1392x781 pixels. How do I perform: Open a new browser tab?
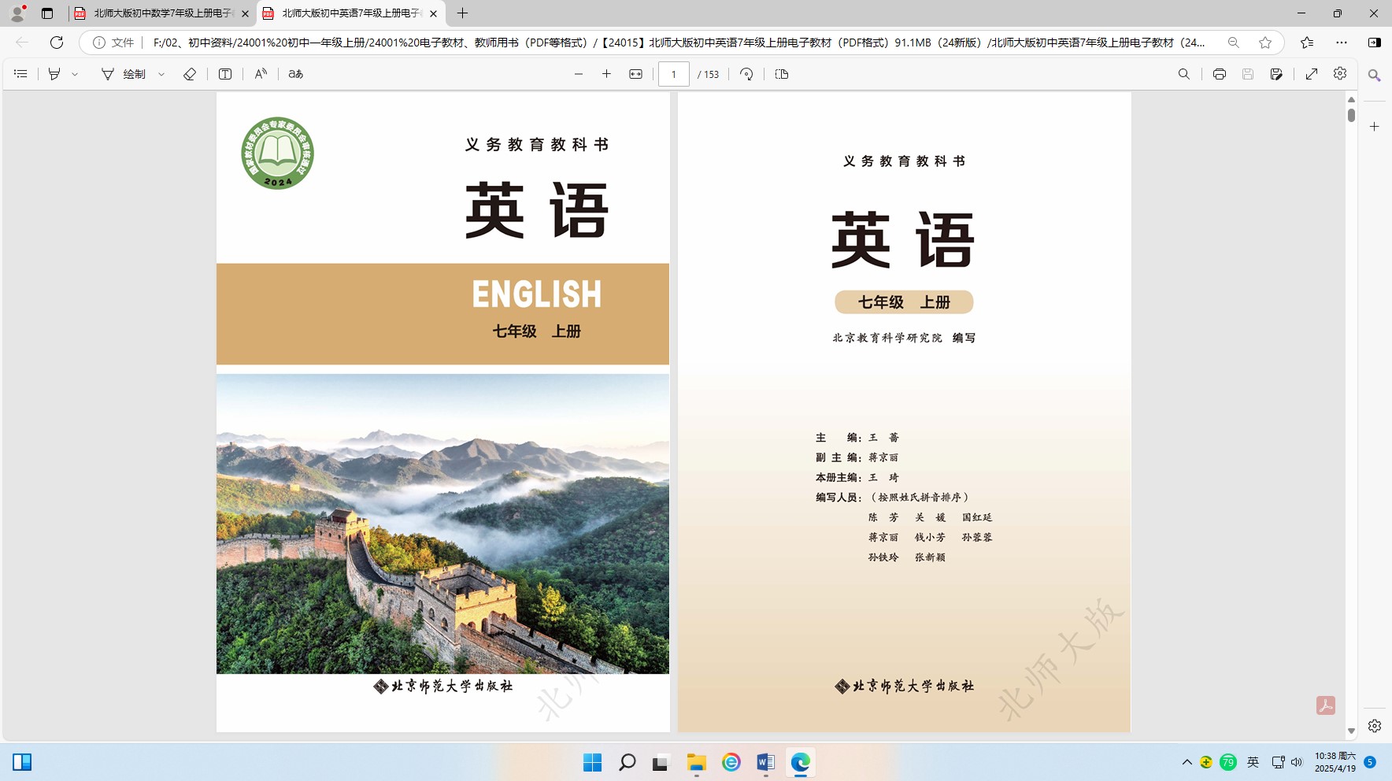[x=462, y=13]
